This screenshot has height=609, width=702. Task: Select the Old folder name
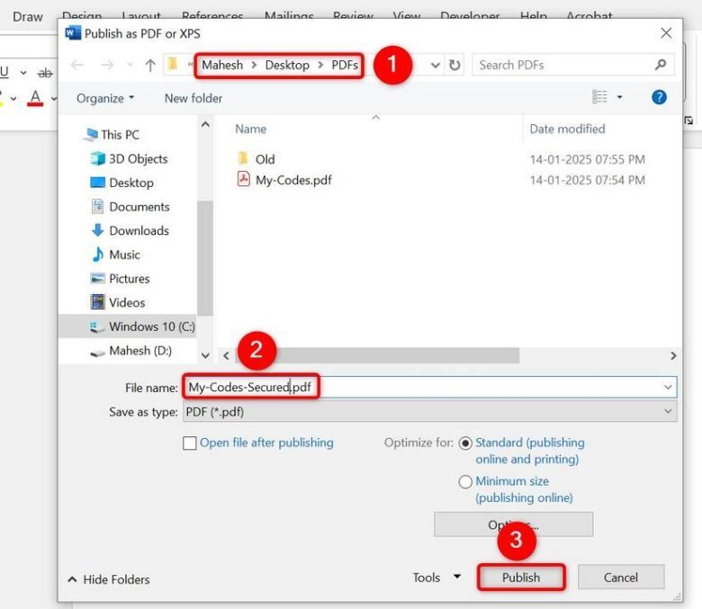coord(265,159)
